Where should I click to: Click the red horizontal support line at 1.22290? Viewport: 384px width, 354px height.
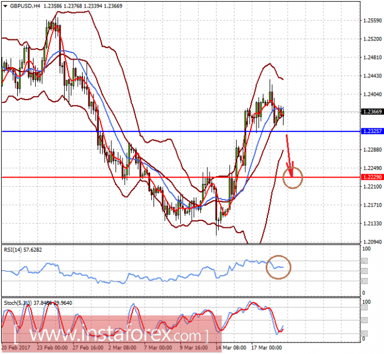(x=181, y=178)
